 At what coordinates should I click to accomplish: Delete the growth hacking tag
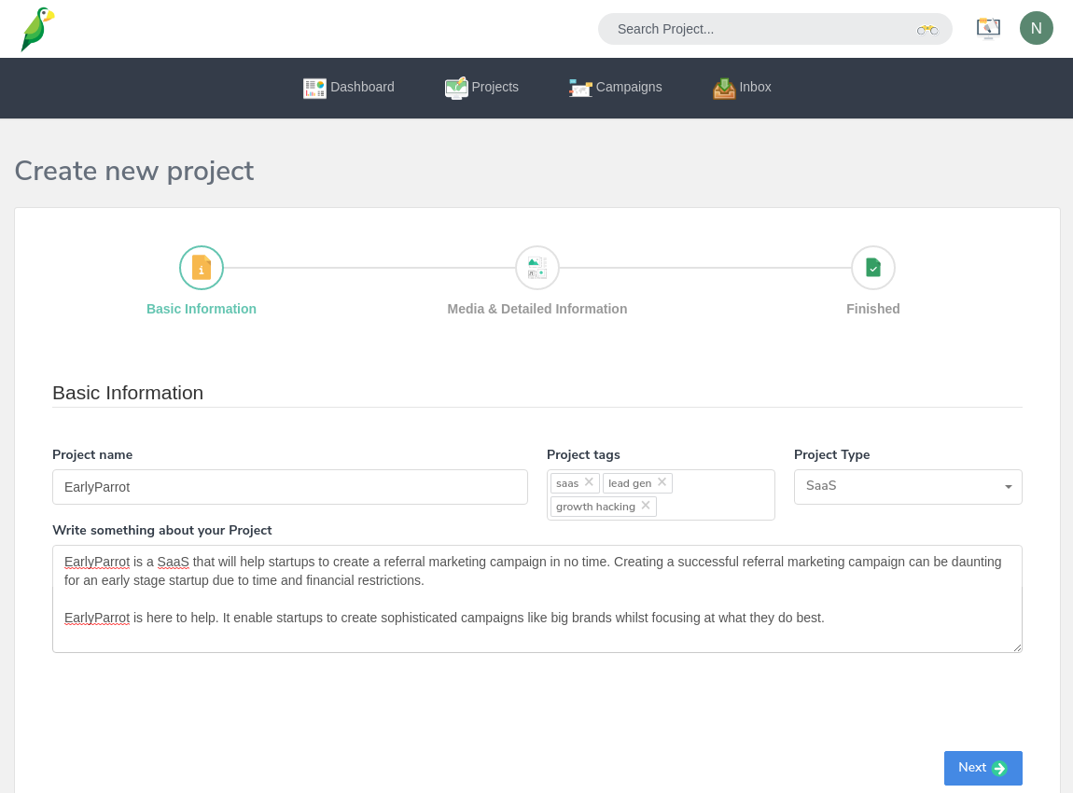[645, 506]
